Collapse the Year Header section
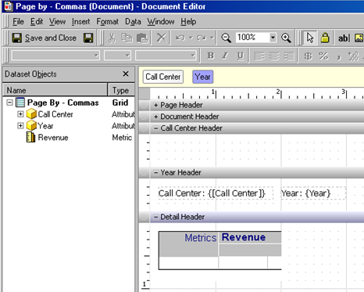This screenshot has width=364, height=292. tap(155, 172)
